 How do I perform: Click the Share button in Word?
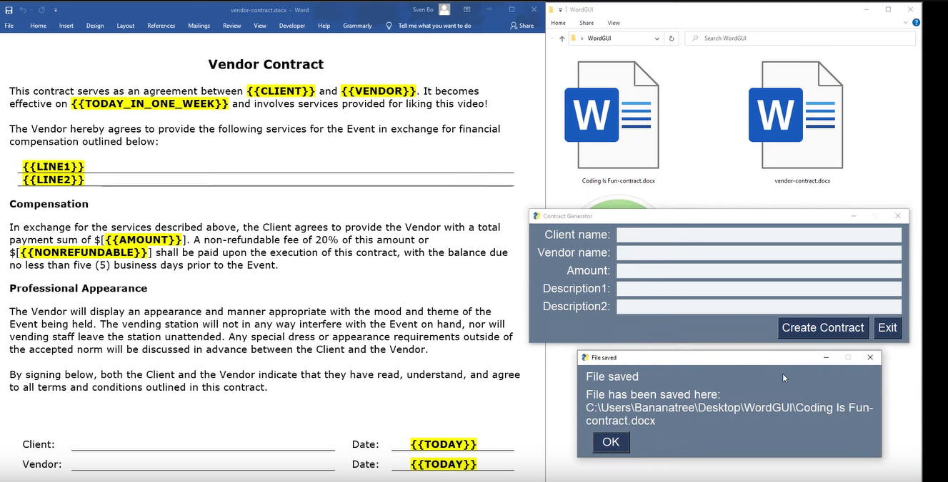(x=522, y=26)
